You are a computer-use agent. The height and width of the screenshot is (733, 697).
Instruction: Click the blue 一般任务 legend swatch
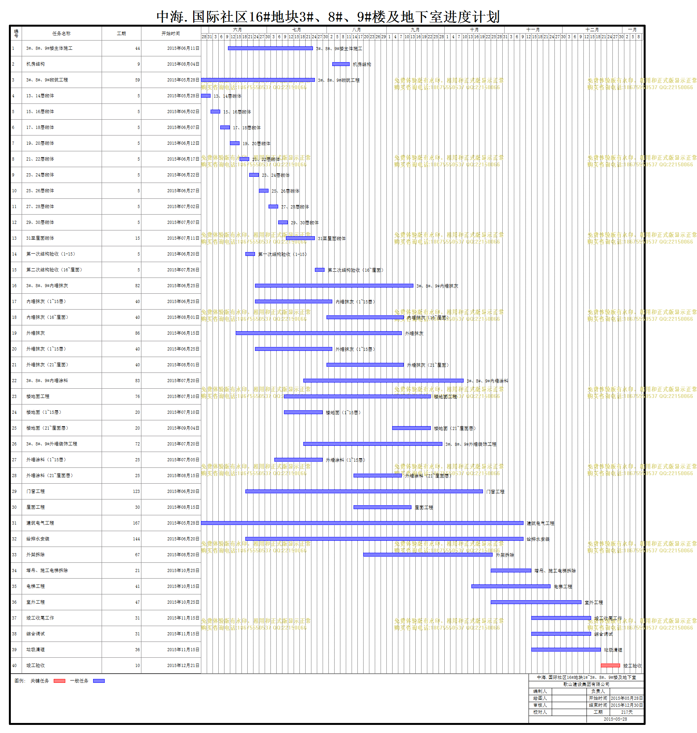99,681
